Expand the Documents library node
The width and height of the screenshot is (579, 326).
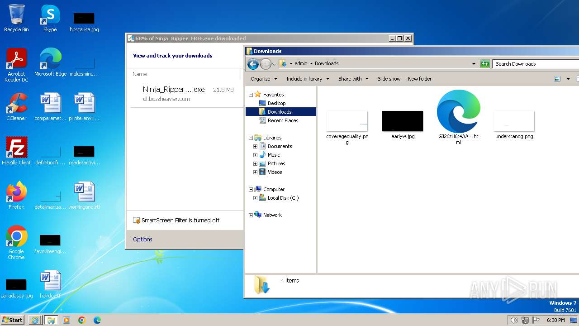tap(255, 146)
